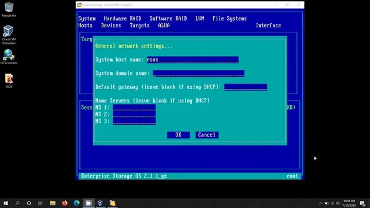370x208 pixels.
Task: Click the System host name field
Action: [193, 60]
